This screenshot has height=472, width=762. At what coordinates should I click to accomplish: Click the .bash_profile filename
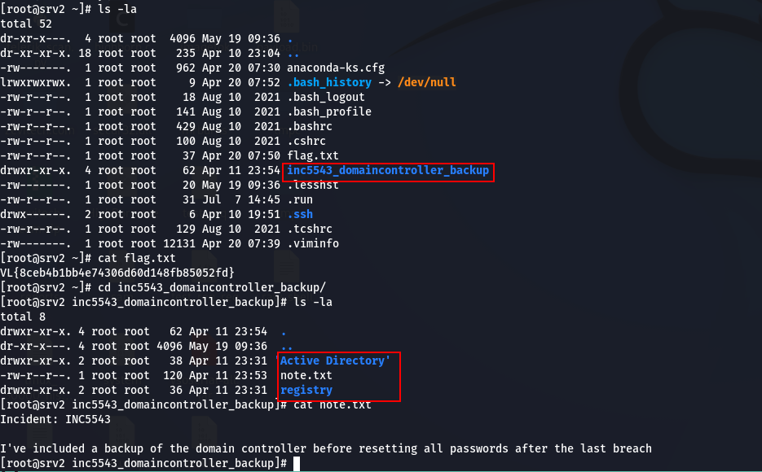click(x=329, y=112)
